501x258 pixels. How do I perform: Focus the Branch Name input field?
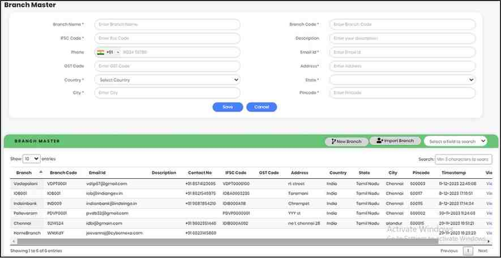click(168, 24)
